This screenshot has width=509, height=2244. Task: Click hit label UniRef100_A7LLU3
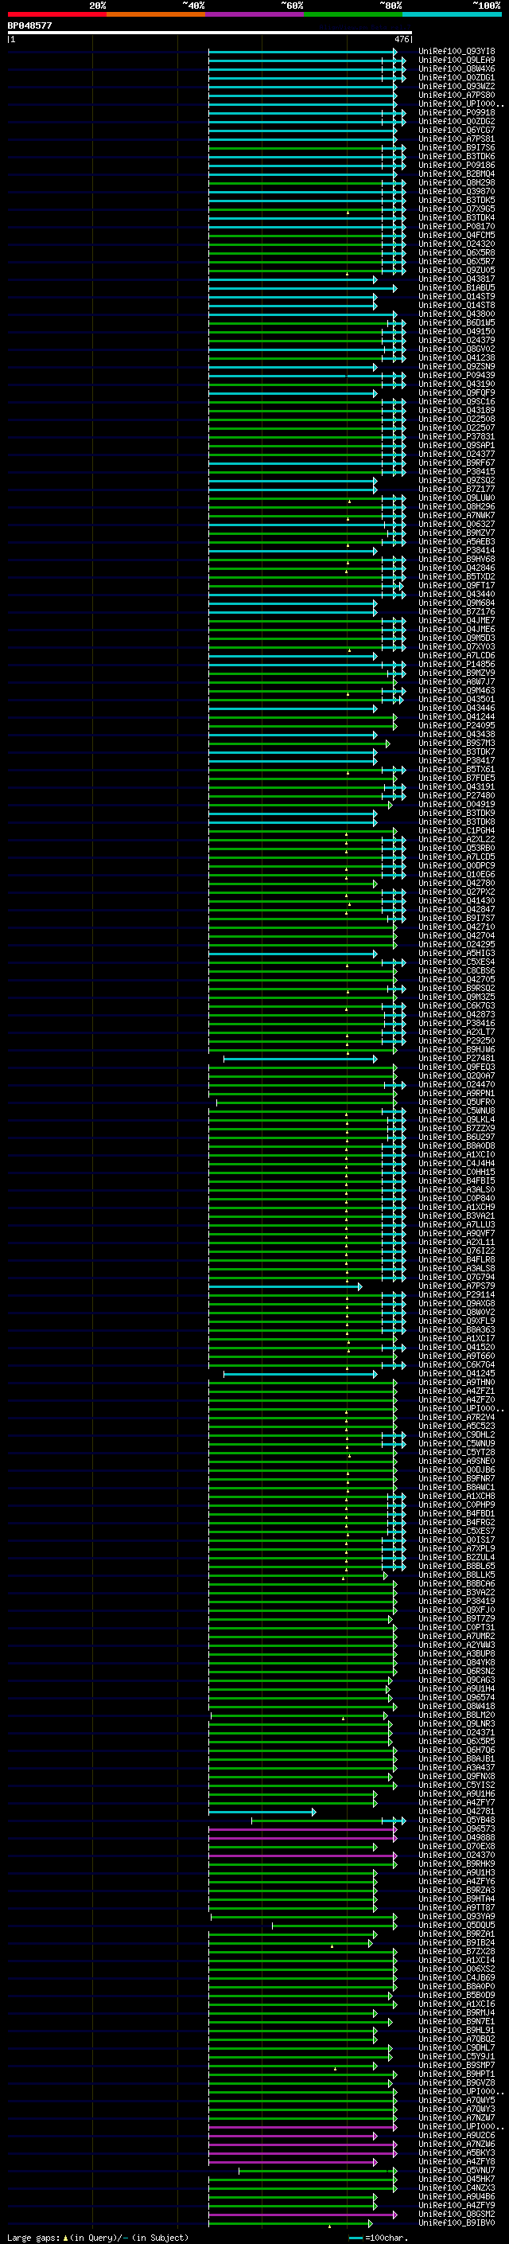pyautogui.click(x=457, y=1225)
